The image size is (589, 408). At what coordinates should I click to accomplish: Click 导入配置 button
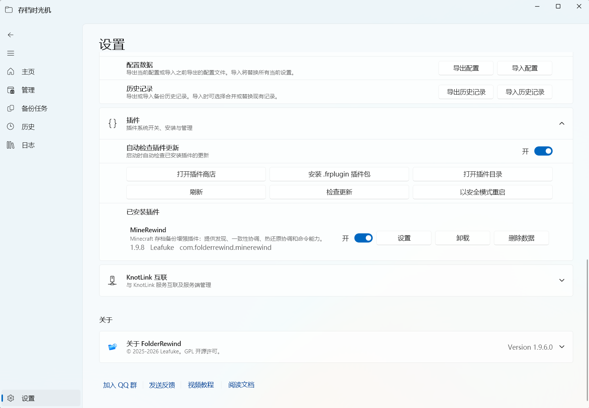[525, 68]
